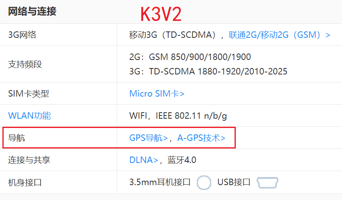The width and height of the screenshot is (342, 200).
Task: Click the 导航 row label
Action: (x=16, y=138)
